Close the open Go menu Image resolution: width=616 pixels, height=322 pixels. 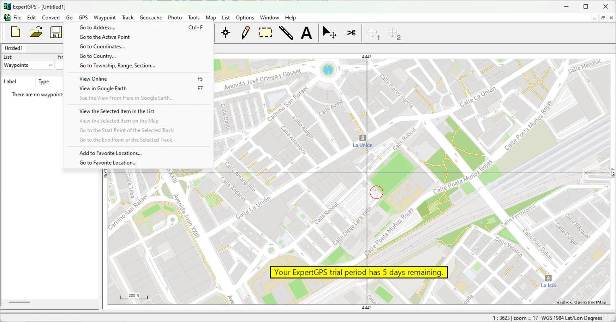(x=69, y=18)
